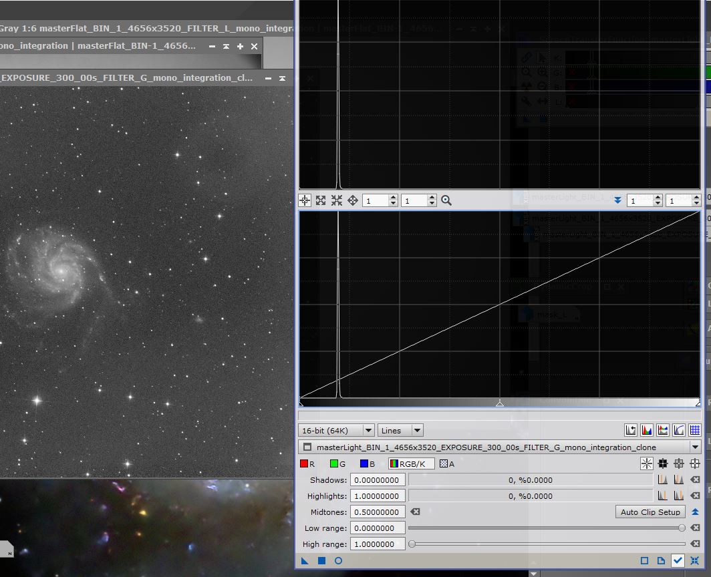Viewport: 711px width, 577px height.
Task: Click the midtones triangle marker on histogram
Action: [x=500, y=403]
